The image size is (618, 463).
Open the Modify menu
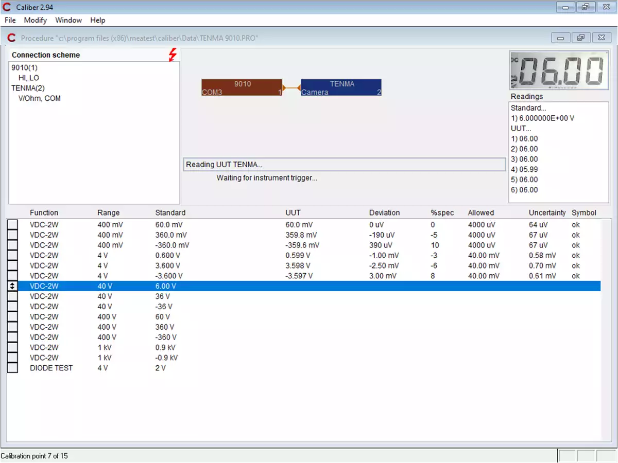[x=35, y=20]
